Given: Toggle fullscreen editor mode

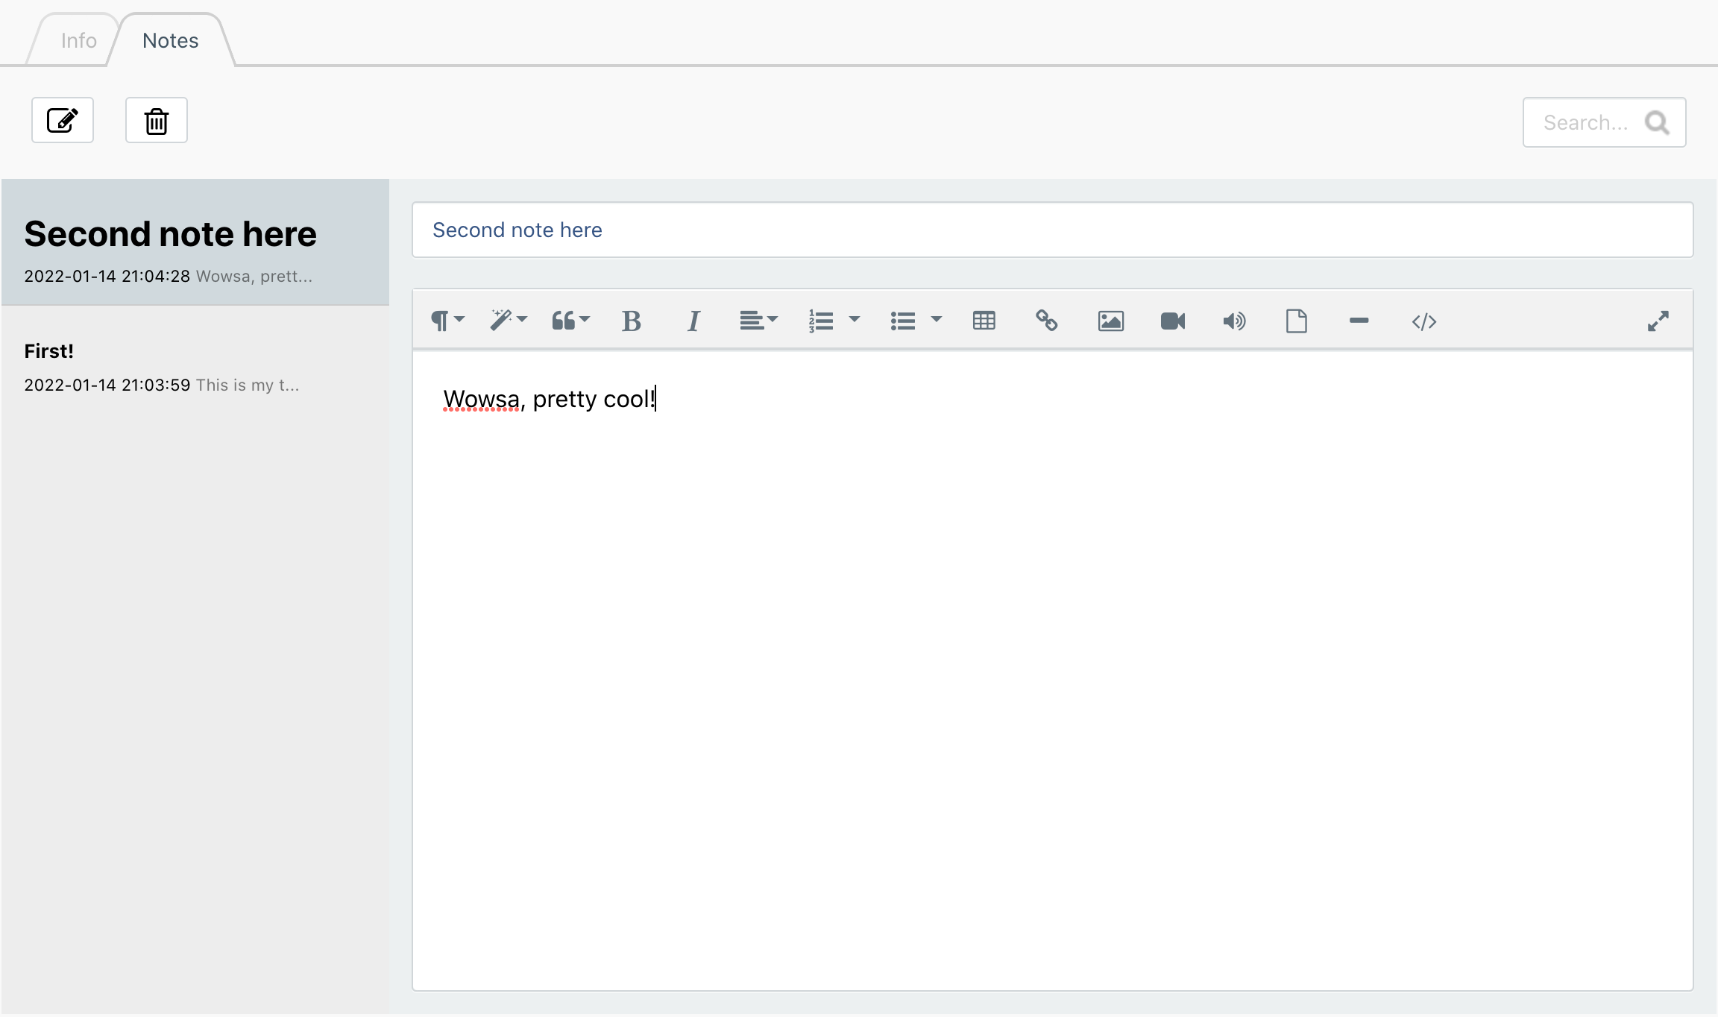Looking at the screenshot, I should [1658, 321].
